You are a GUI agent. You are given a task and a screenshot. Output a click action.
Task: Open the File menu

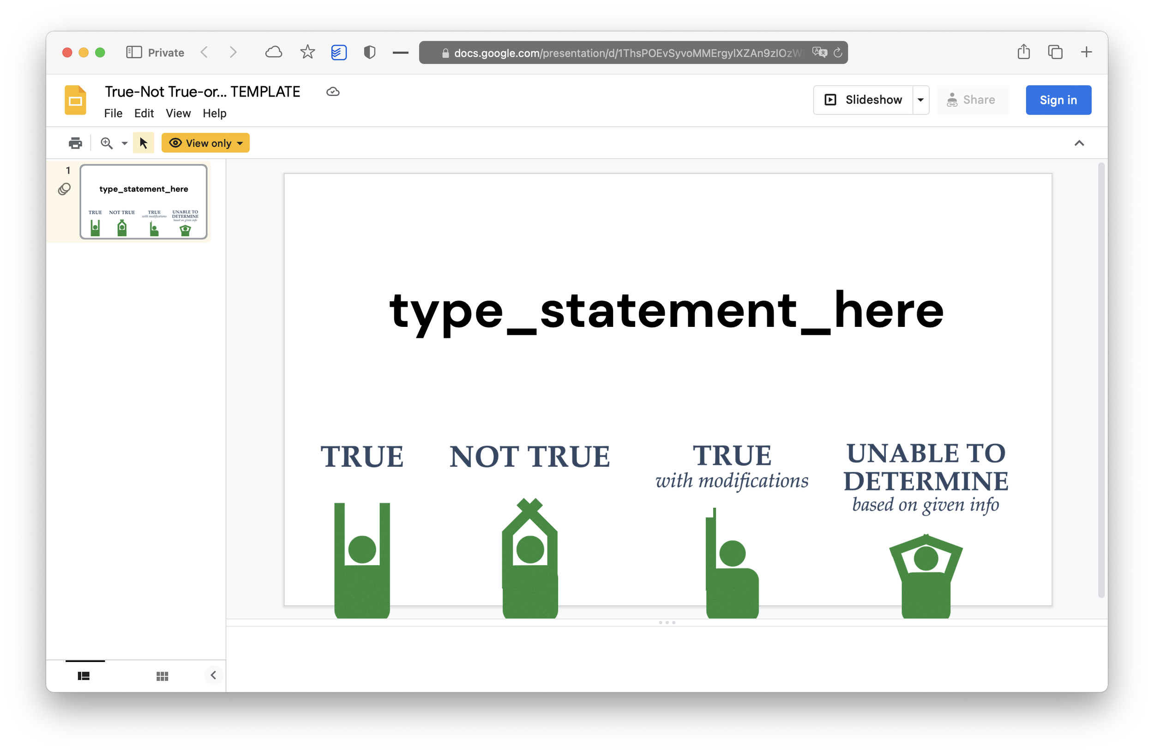[113, 113]
